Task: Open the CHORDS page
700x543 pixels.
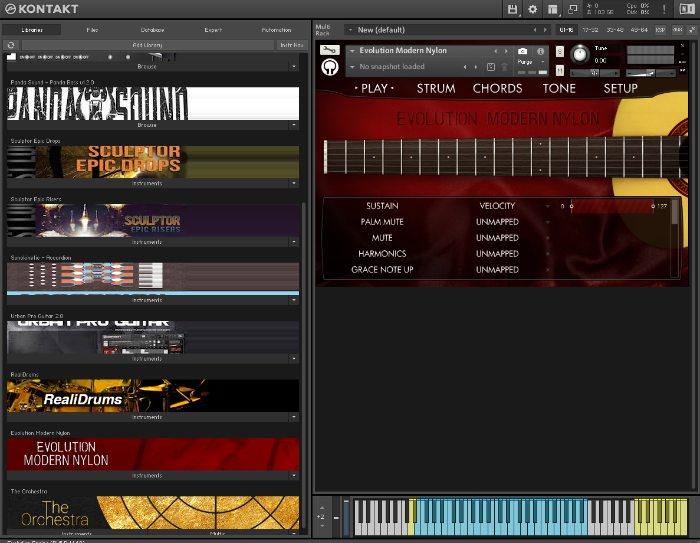Action: coord(497,89)
